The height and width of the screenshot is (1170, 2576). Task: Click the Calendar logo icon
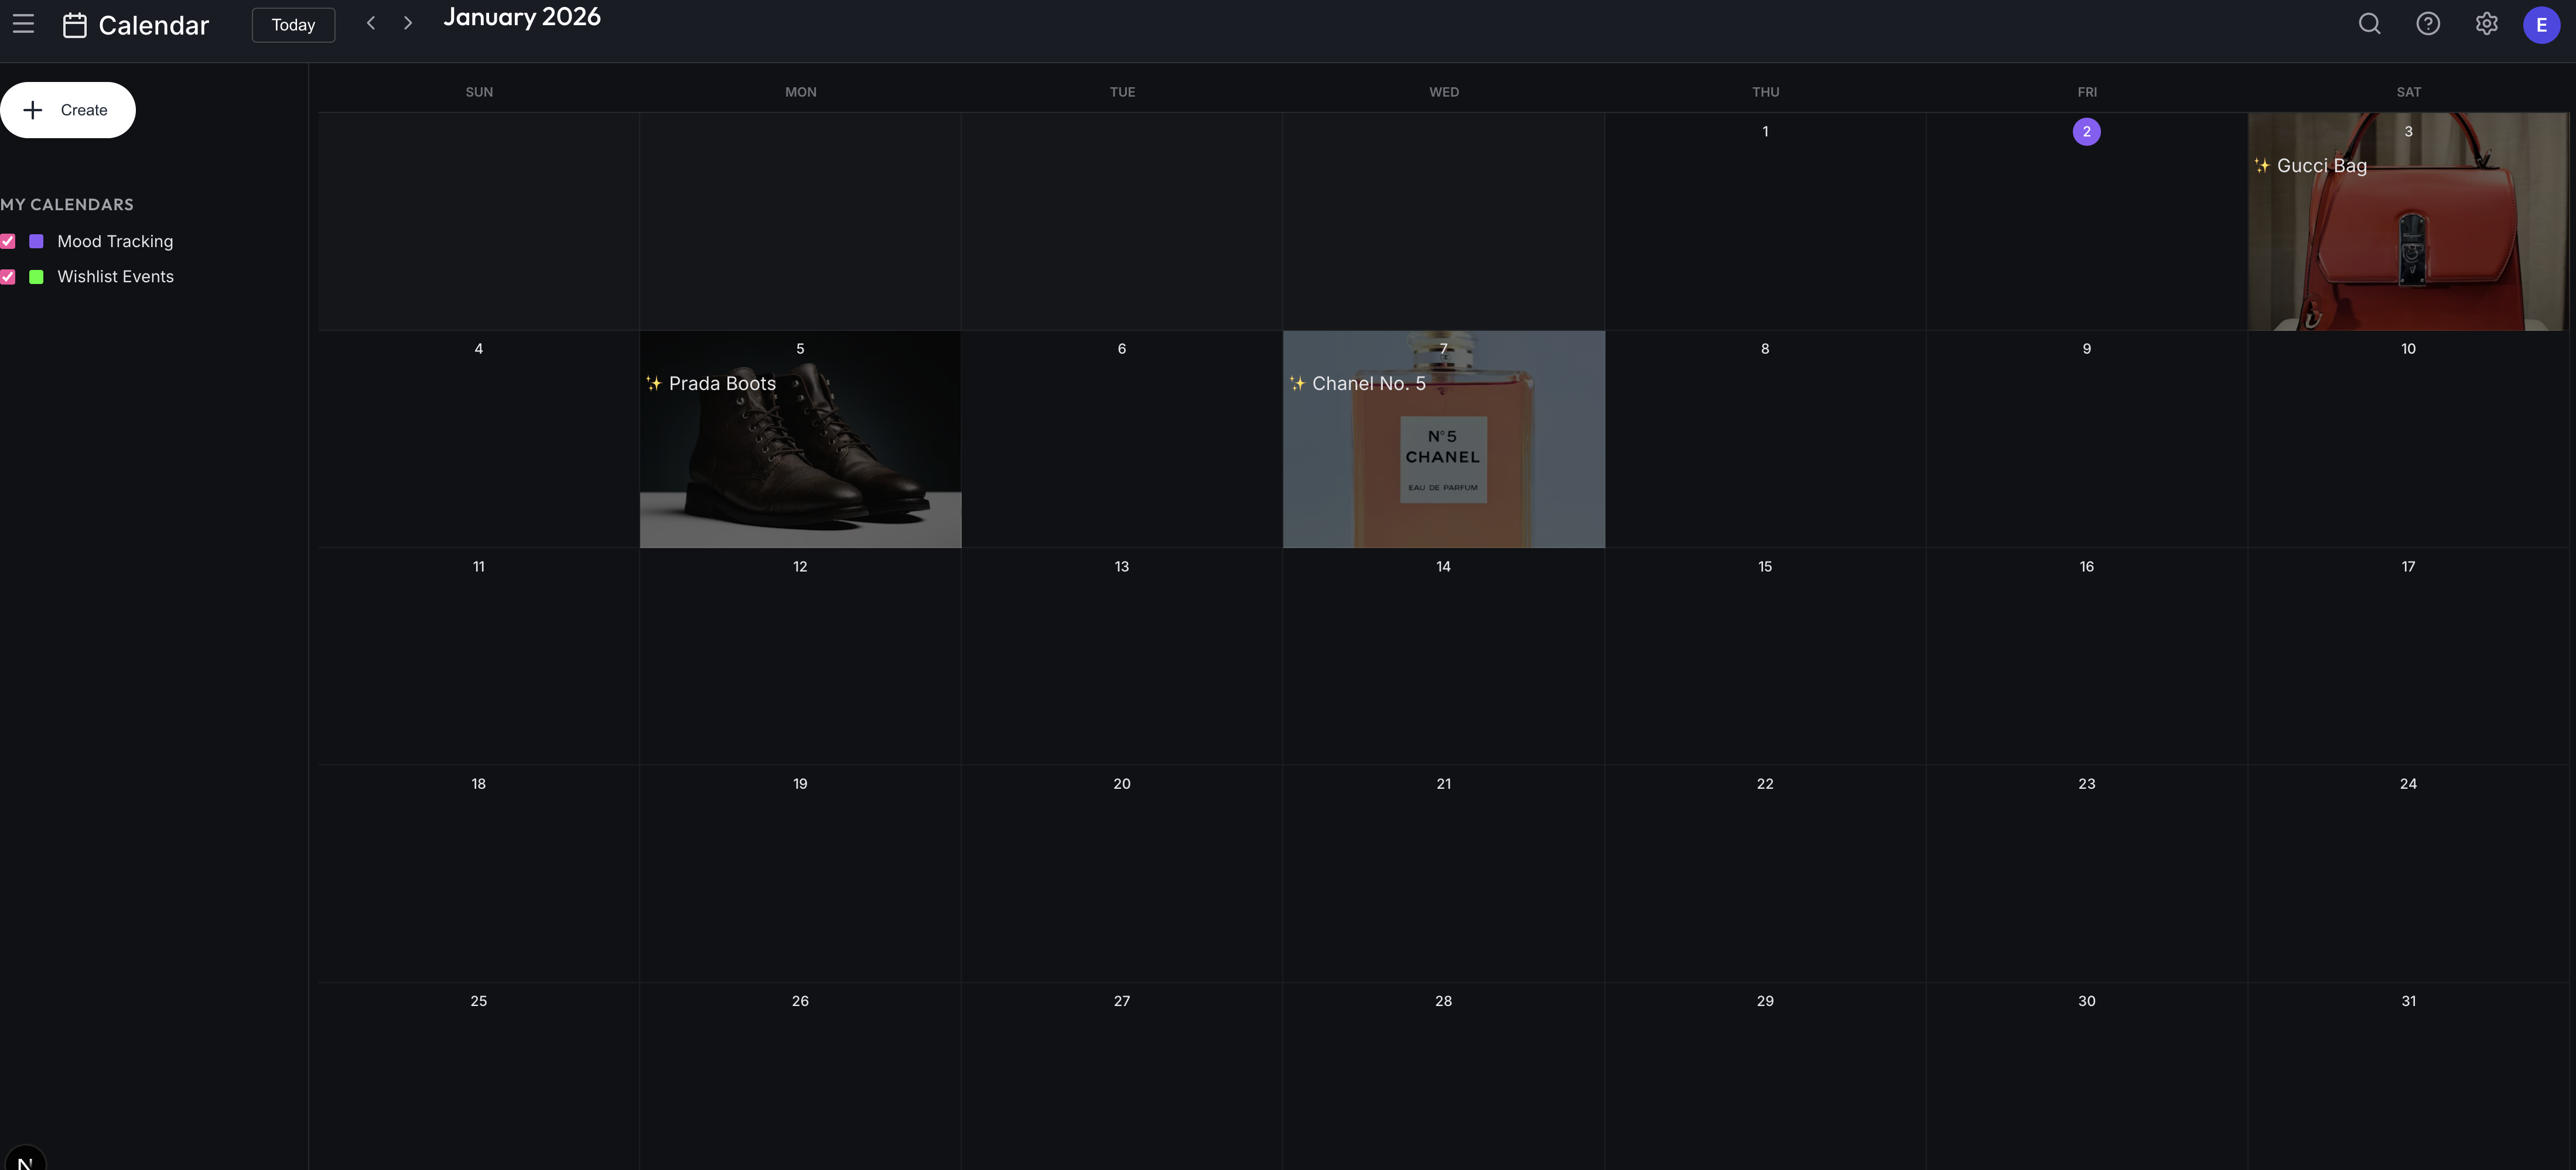click(x=75, y=25)
